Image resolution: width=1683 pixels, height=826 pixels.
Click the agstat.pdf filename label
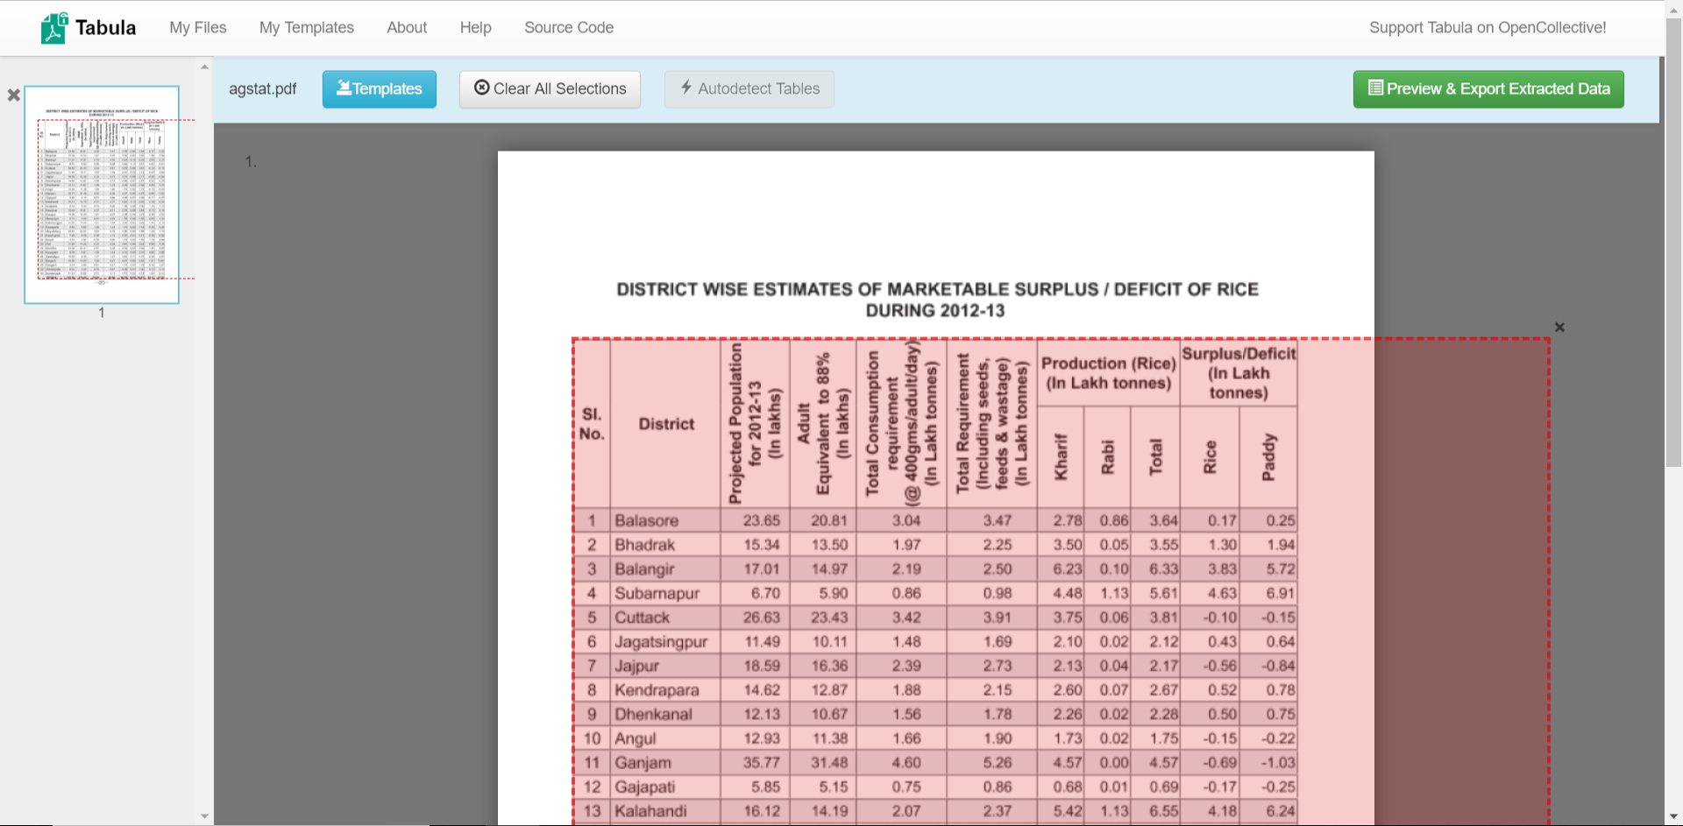pos(262,89)
